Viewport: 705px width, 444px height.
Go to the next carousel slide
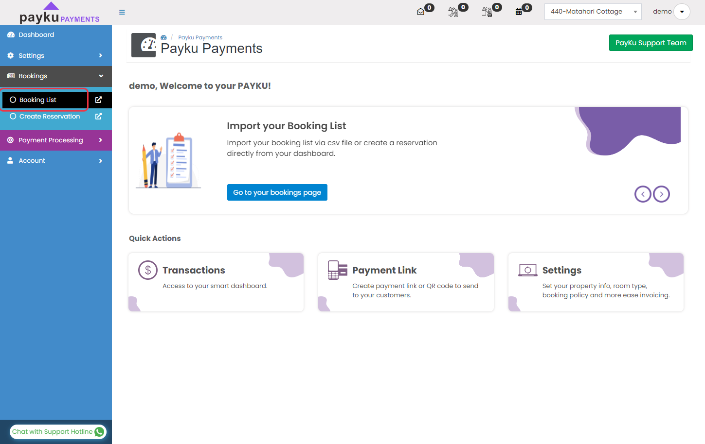point(661,194)
